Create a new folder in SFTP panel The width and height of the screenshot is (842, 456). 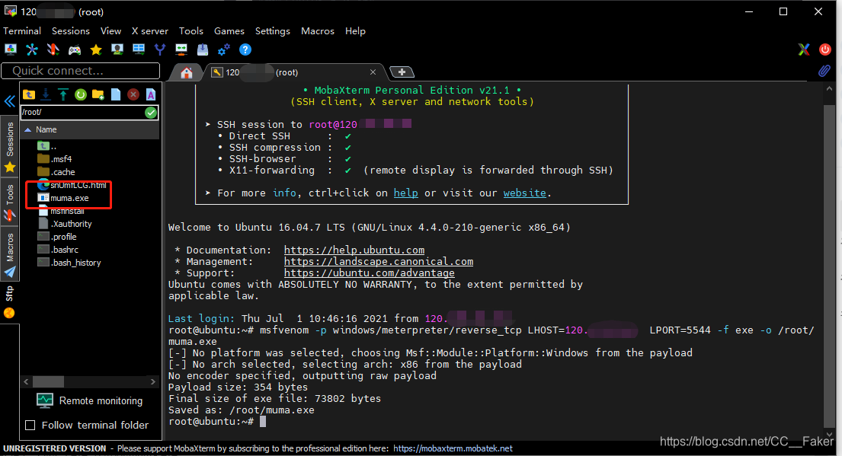98,95
